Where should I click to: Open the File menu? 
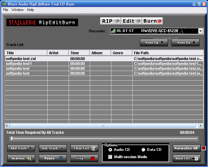(5, 10)
